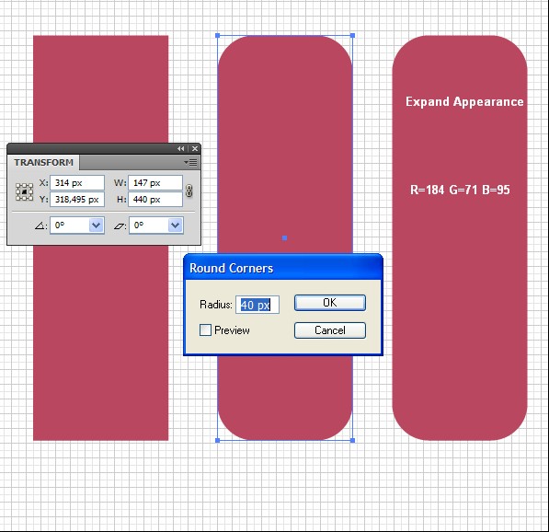Viewport: 549px width, 532px height.
Task: Open the rotate angle dropdown
Action: tap(96, 226)
